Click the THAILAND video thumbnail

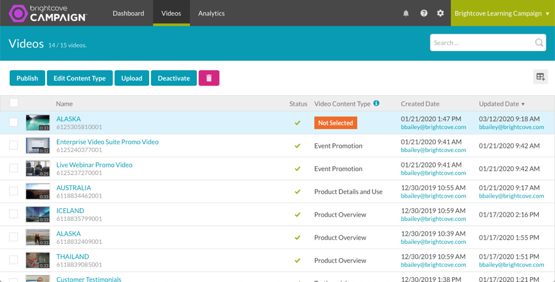pyautogui.click(x=38, y=260)
